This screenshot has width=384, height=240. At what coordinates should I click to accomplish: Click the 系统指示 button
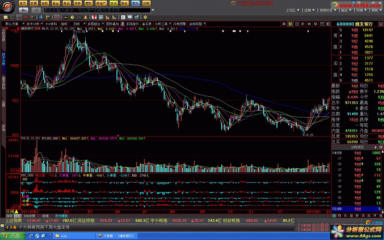coord(132,24)
